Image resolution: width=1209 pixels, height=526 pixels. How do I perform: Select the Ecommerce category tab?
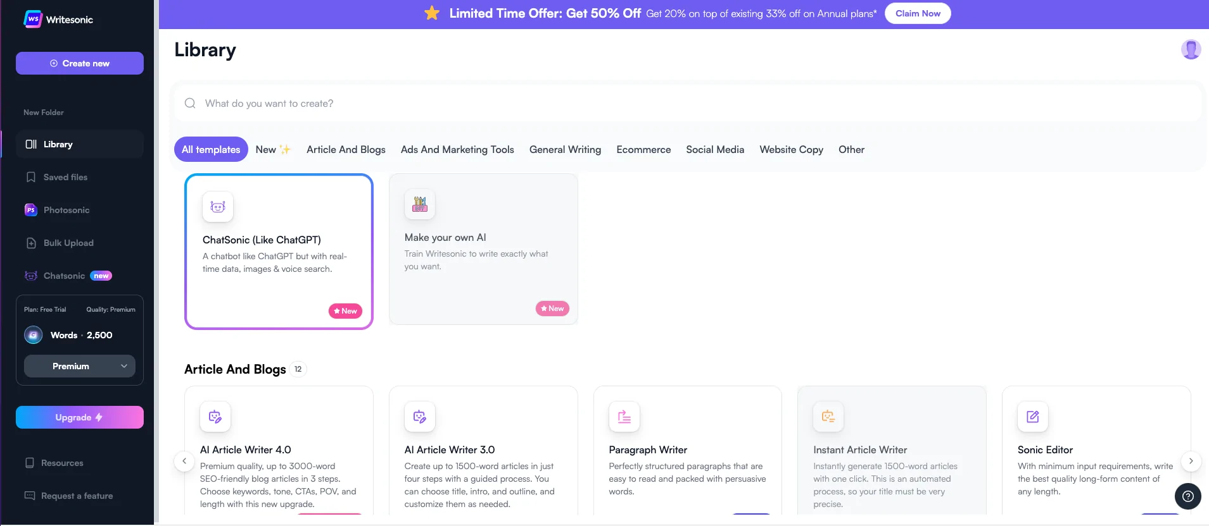[x=643, y=150]
